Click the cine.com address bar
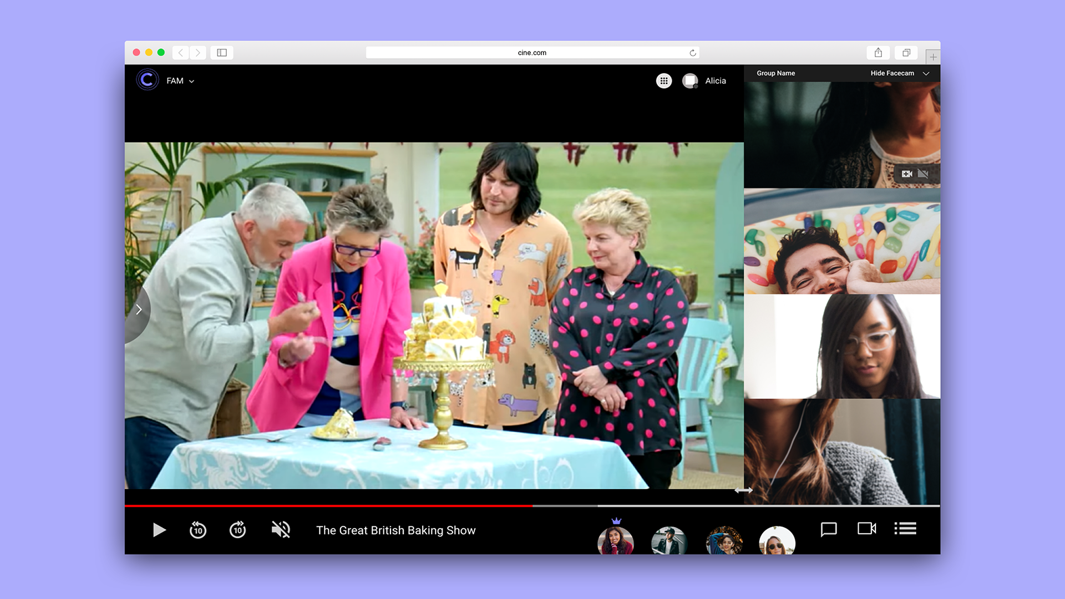 pos(531,53)
